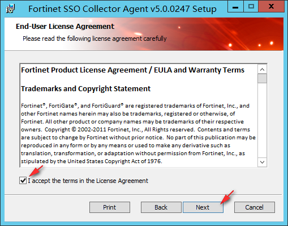The height and width of the screenshot is (226, 288).
Task: Click the installer icon in title bar
Action: coord(10,8)
